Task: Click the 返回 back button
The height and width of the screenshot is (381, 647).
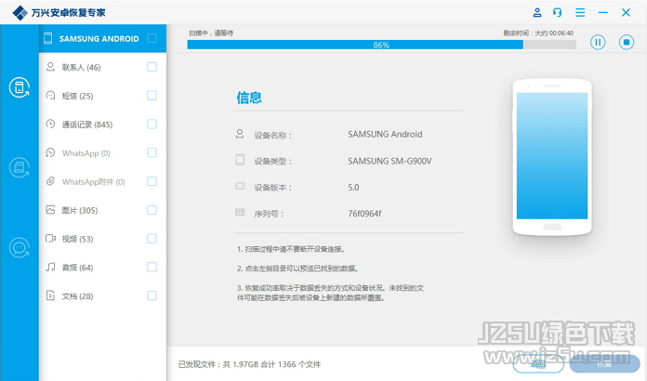Action: tap(538, 363)
